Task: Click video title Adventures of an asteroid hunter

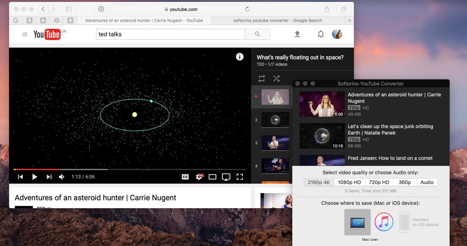Action: (95, 197)
